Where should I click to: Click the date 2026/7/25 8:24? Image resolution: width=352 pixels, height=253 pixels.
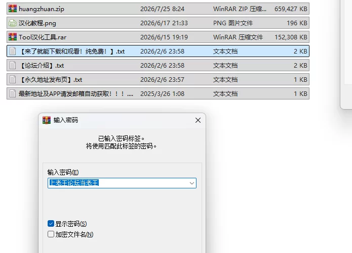(x=162, y=9)
